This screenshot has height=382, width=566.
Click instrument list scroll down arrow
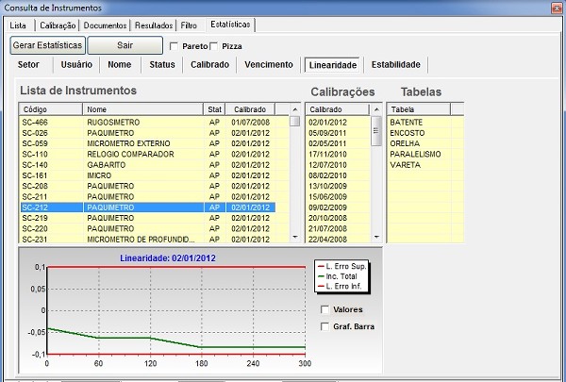[295, 237]
